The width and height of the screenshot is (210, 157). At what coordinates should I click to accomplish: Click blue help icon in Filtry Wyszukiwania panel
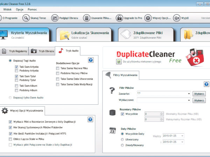tap(206, 84)
